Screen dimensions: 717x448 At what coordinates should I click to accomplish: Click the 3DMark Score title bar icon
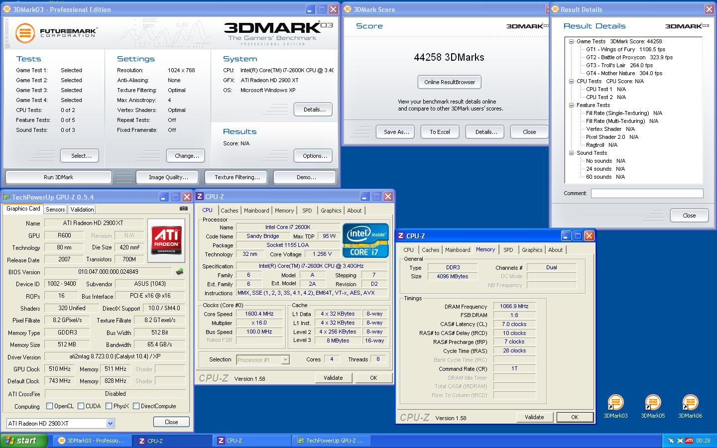coord(348,9)
